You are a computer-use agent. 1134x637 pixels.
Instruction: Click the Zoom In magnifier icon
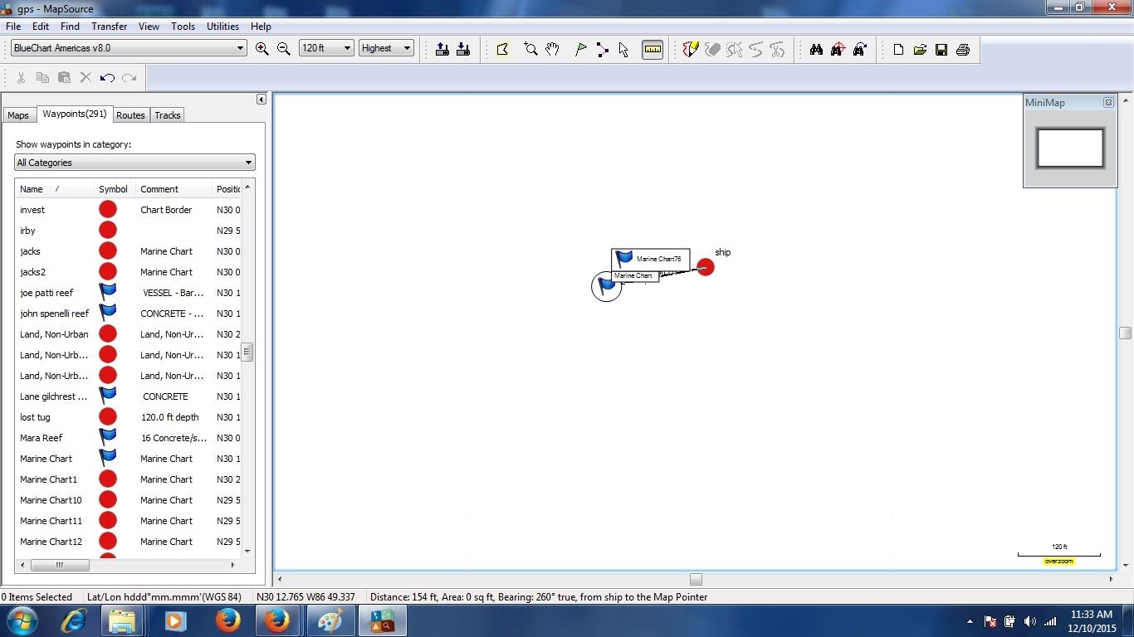tap(262, 49)
